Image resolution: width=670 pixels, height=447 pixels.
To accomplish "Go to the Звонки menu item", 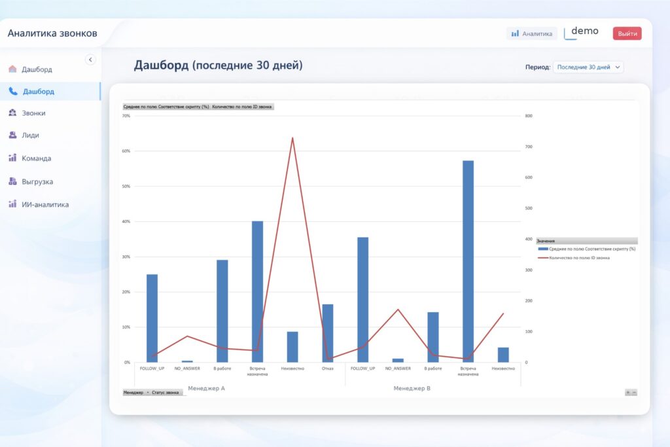I will click(33, 113).
